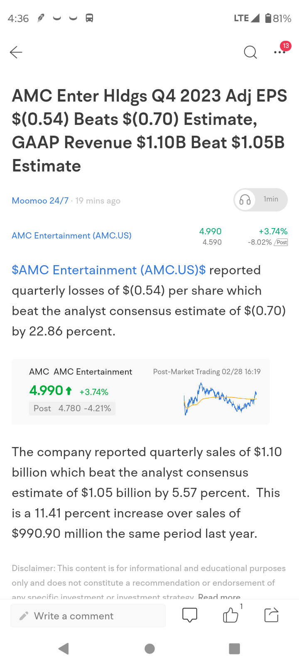Tap the Post market badge
This screenshot has height=666, width=299.
pyautogui.click(x=281, y=242)
